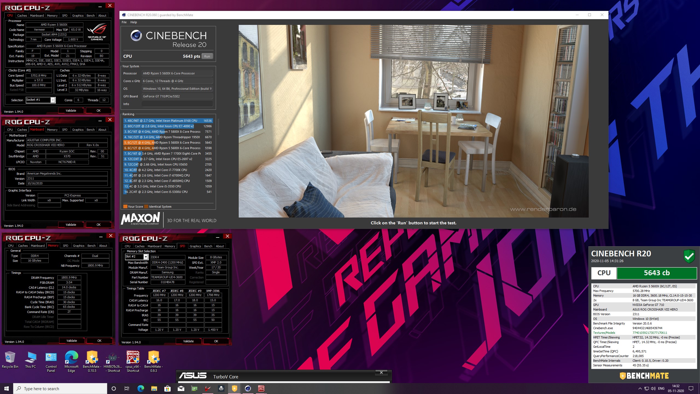
Task: Switch to Bench tab in top CPU-Z window
Action: tap(91, 16)
